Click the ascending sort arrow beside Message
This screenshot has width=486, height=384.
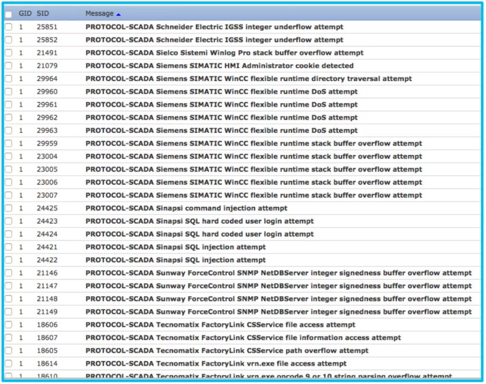coord(118,15)
